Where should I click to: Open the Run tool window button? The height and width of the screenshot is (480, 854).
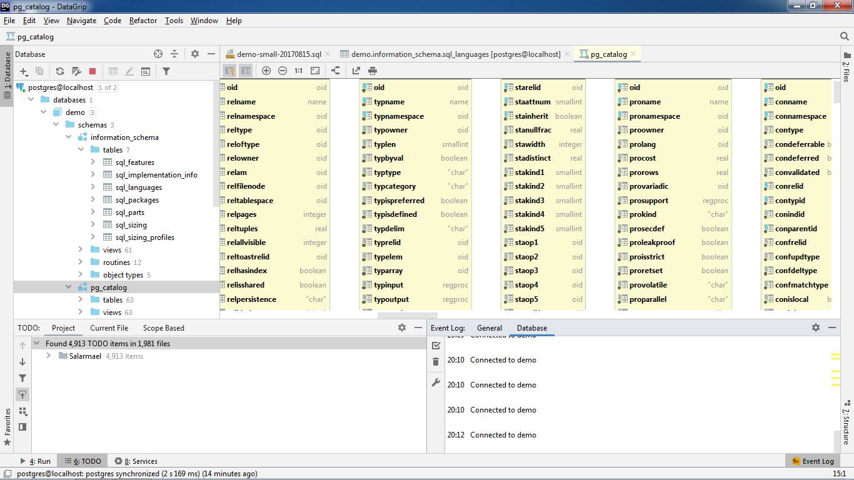(36, 461)
